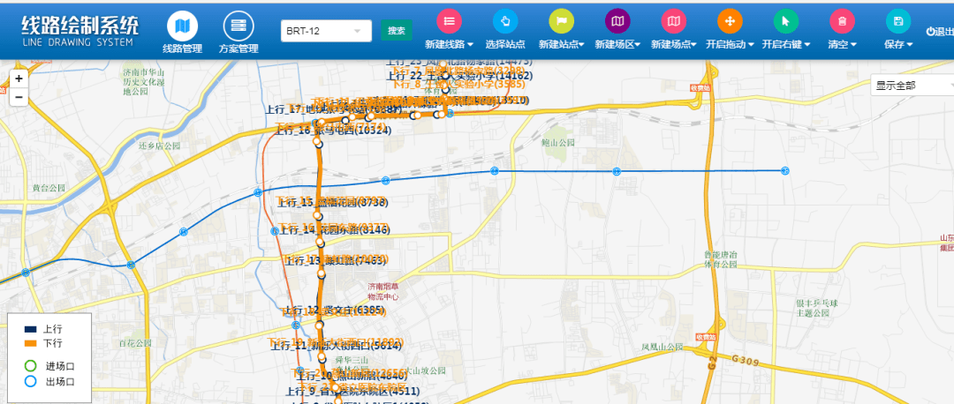Click the green 搜索 search button
This screenshot has width=954, height=404.
point(397,31)
